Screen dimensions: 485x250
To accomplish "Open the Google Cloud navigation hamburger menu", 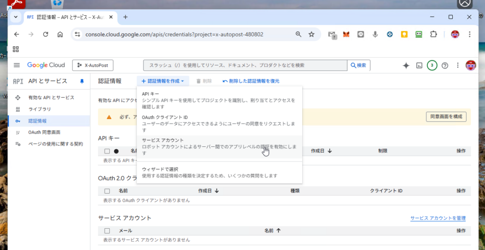I will coord(17,65).
